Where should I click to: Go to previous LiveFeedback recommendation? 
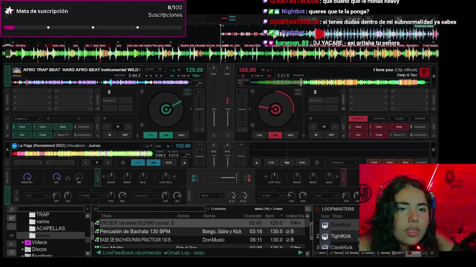[99, 253]
